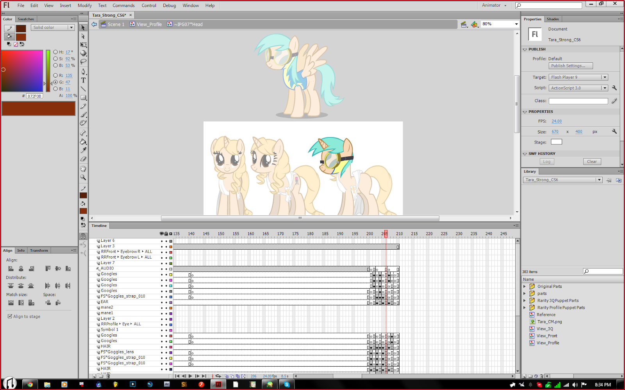Select the S saturation radio button

pyautogui.click(x=55, y=59)
